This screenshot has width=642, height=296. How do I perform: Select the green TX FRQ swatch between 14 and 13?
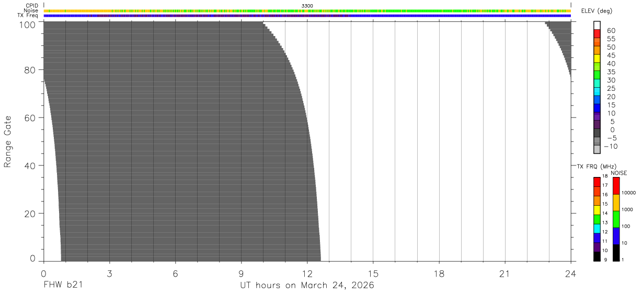click(597, 219)
